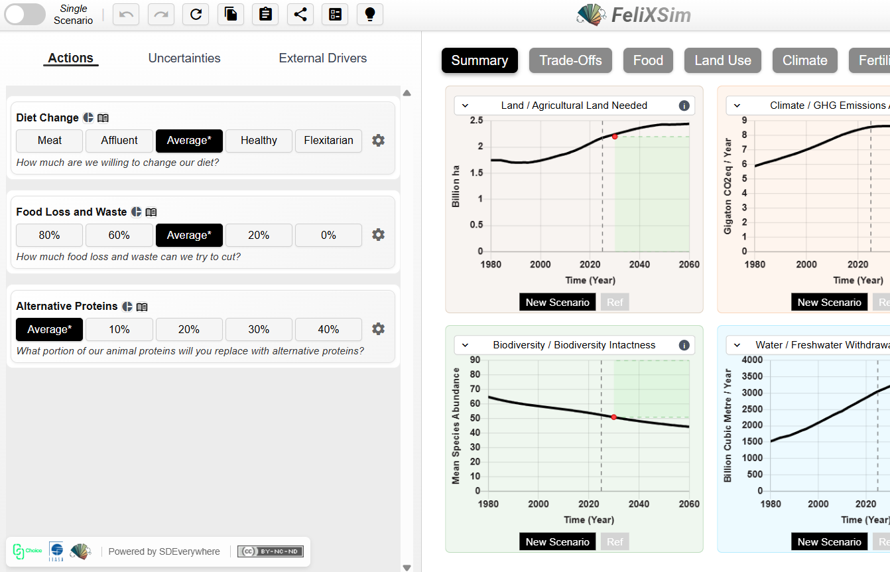Click Ref under the Agricultural Land chart

tap(615, 303)
